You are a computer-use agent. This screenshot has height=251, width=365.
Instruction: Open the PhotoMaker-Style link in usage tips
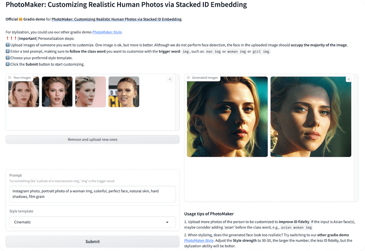click(x=199, y=240)
